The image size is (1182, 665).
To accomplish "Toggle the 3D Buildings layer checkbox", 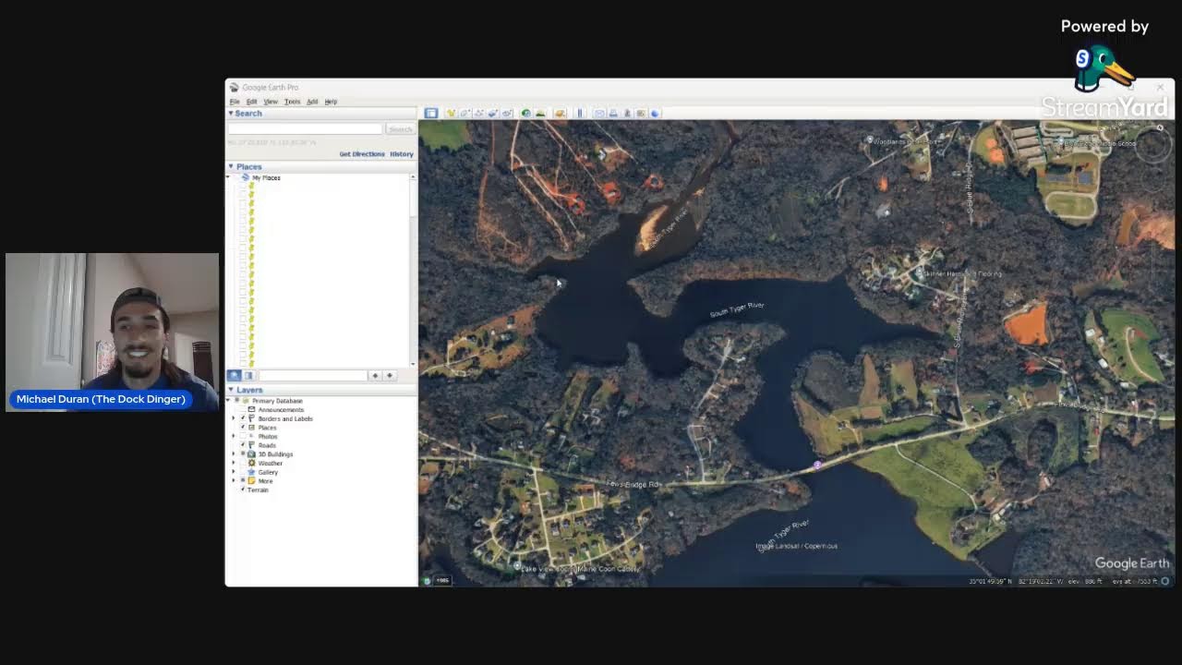I will point(243,454).
